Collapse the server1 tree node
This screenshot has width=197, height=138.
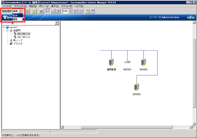point(4,27)
